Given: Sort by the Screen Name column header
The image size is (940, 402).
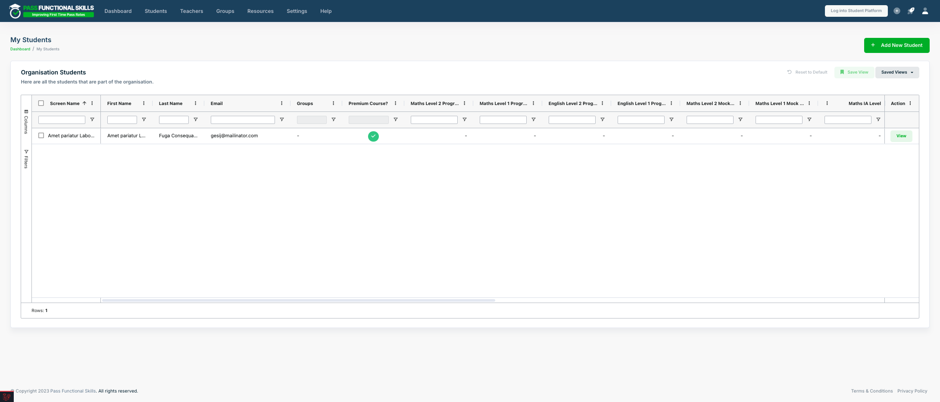Looking at the screenshot, I should tap(65, 103).
